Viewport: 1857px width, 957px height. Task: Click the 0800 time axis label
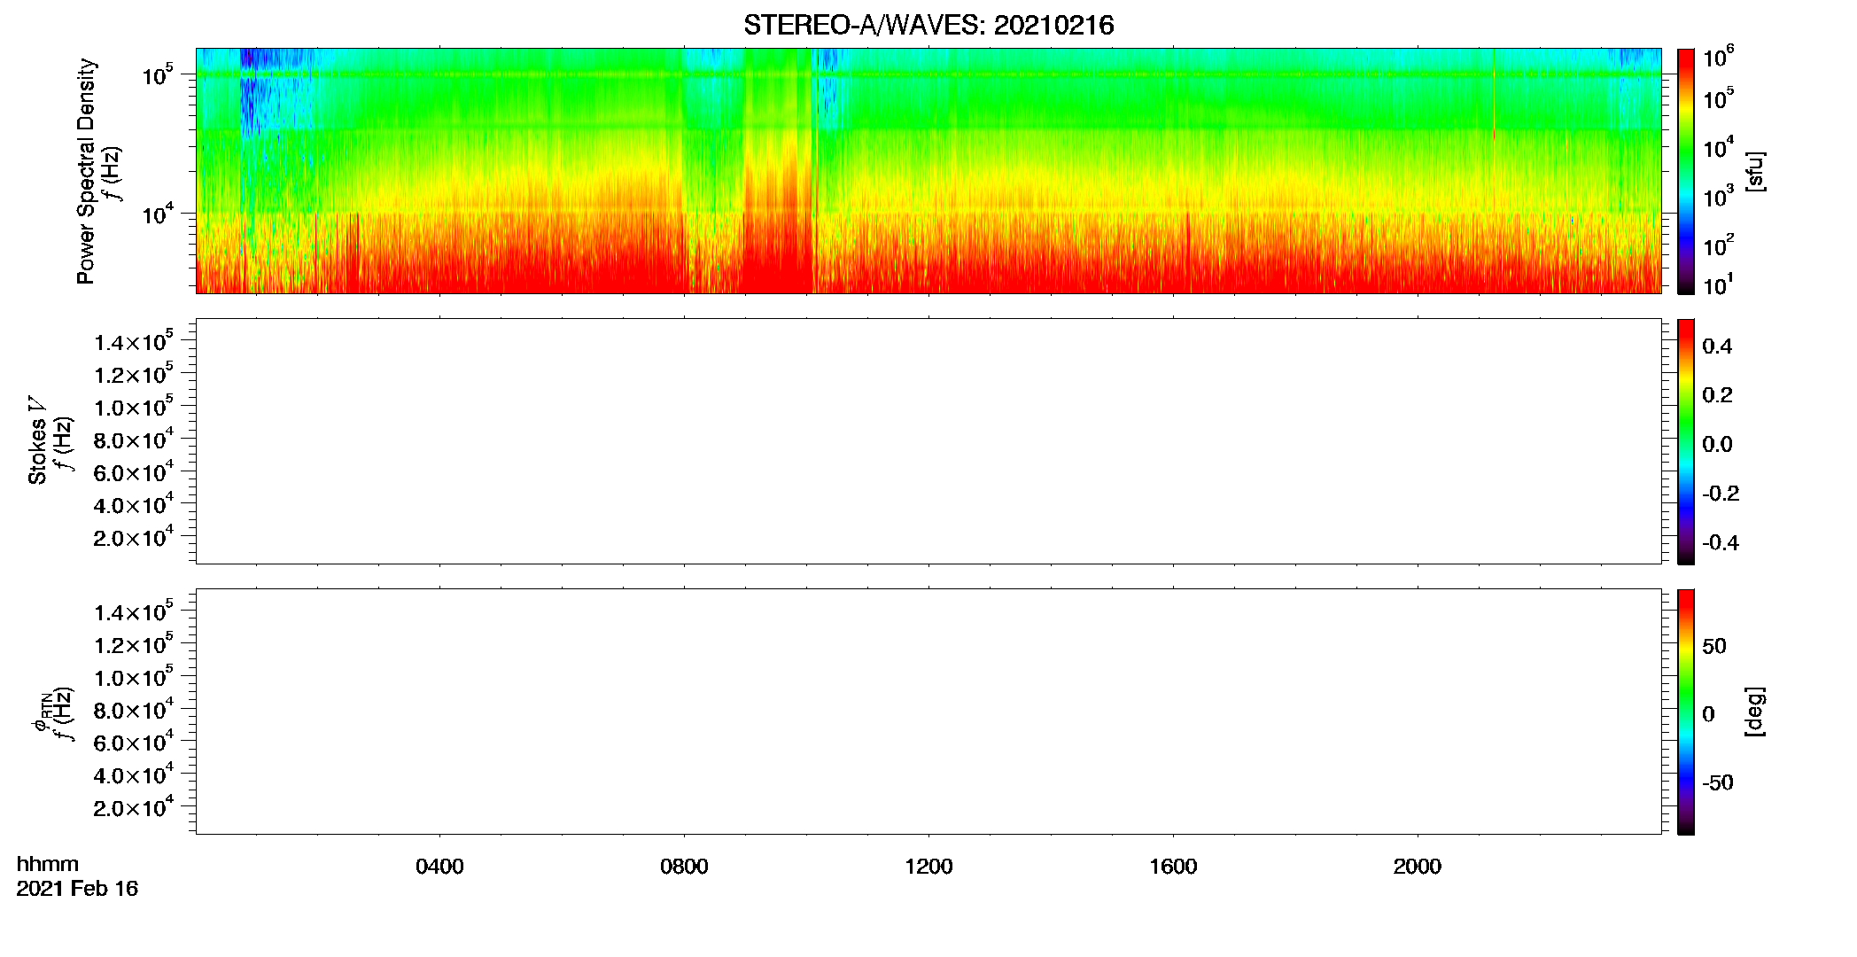pos(684,867)
